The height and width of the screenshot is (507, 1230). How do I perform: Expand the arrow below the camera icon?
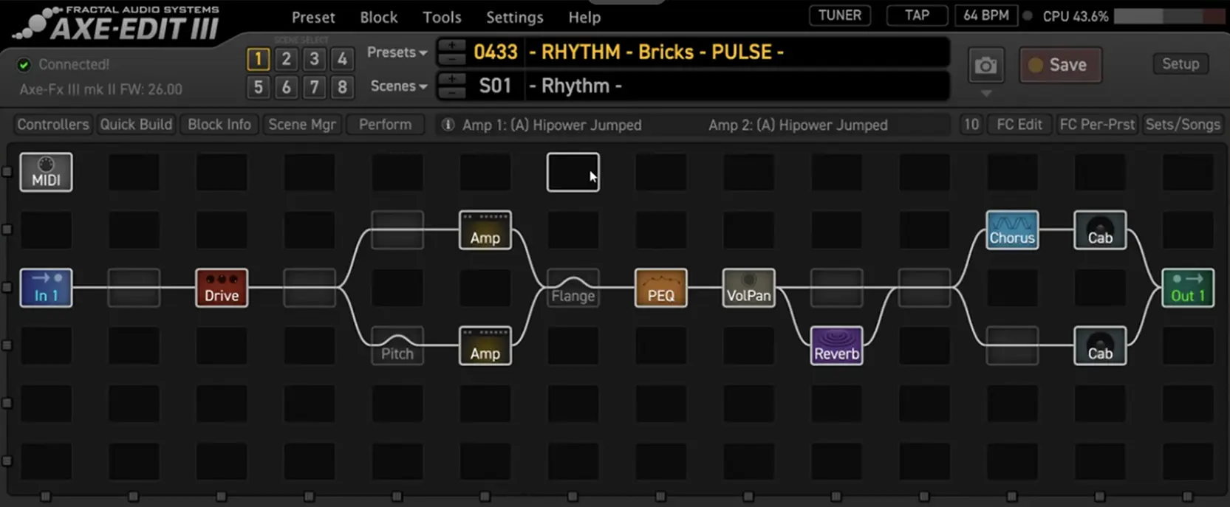tap(985, 94)
